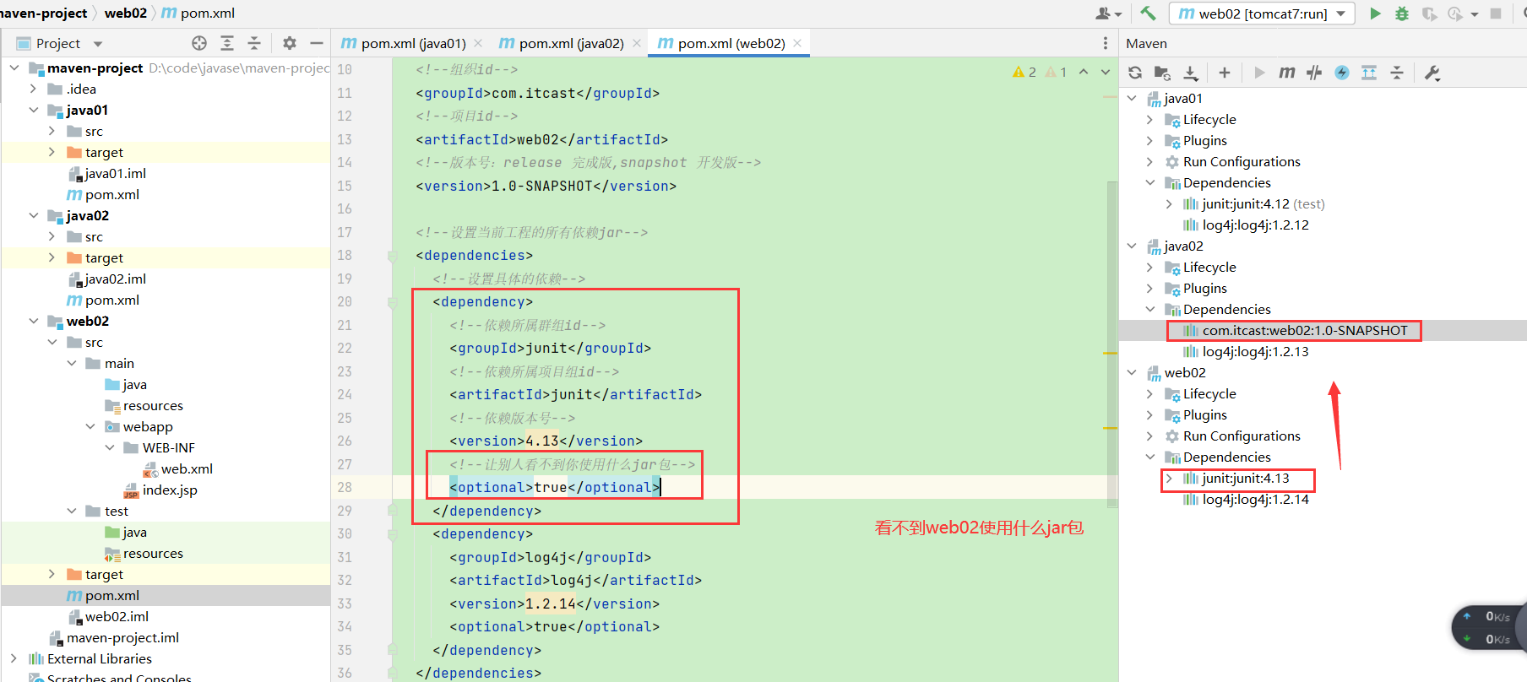Toggle Maven Offline Mode icon
This screenshot has width=1527, height=682.
pos(1314,73)
